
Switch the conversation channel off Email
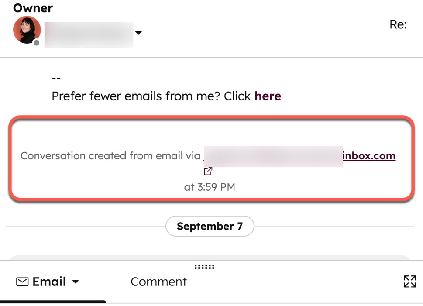pos(76,282)
